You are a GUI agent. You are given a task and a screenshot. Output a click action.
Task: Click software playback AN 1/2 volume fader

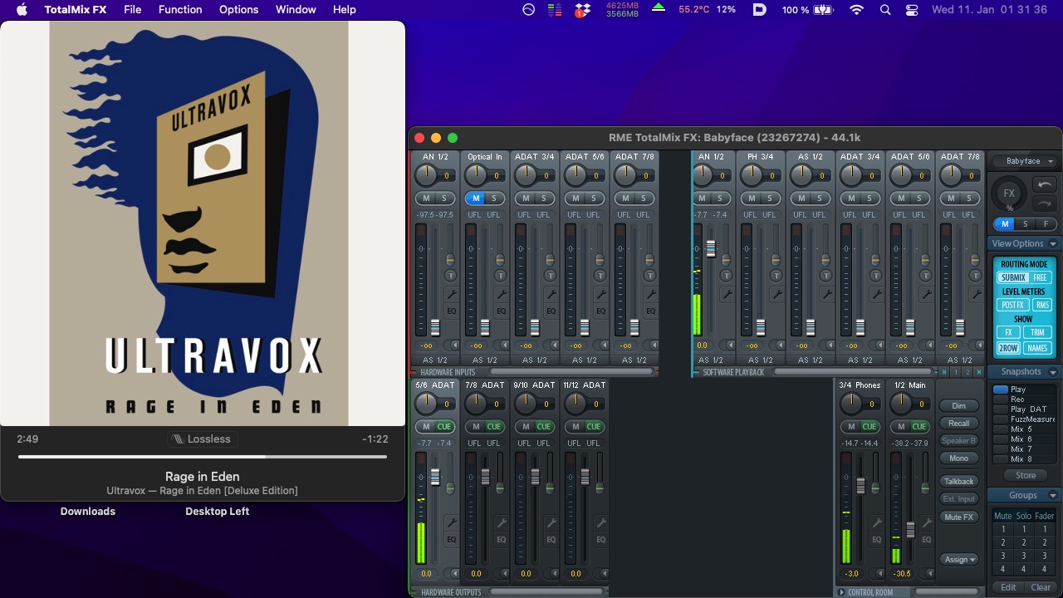pyautogui.click(x=711, y=248)
